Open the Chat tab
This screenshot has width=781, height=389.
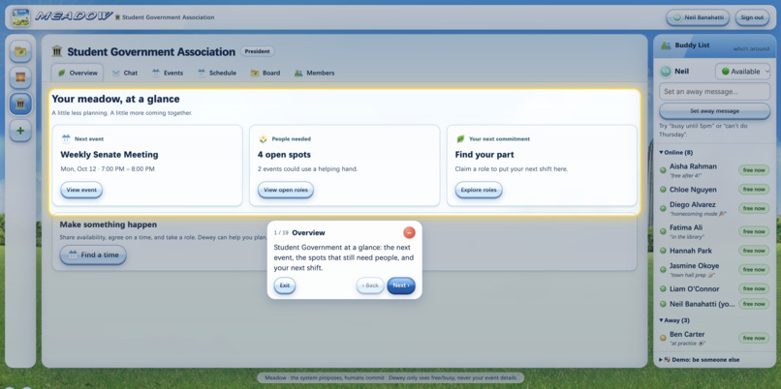coord(125,73)
